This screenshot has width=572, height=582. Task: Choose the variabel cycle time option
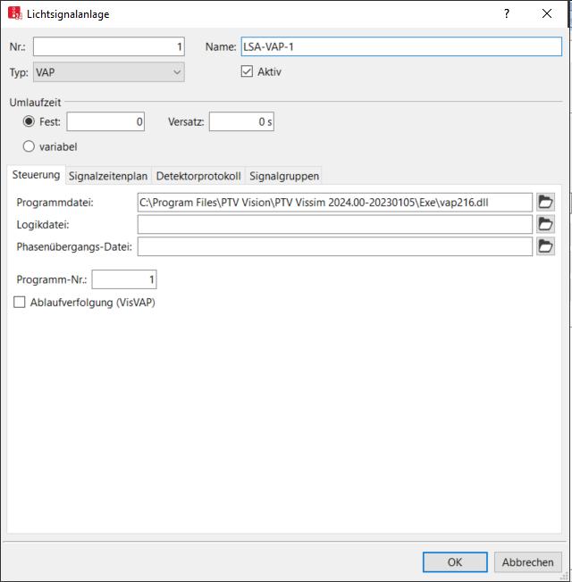[29, 146]
